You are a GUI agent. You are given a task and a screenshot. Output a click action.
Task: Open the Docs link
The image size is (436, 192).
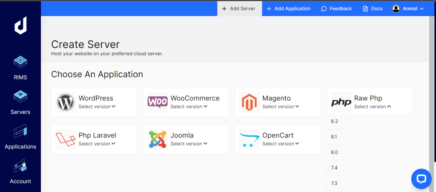click(x=373, y=8)
